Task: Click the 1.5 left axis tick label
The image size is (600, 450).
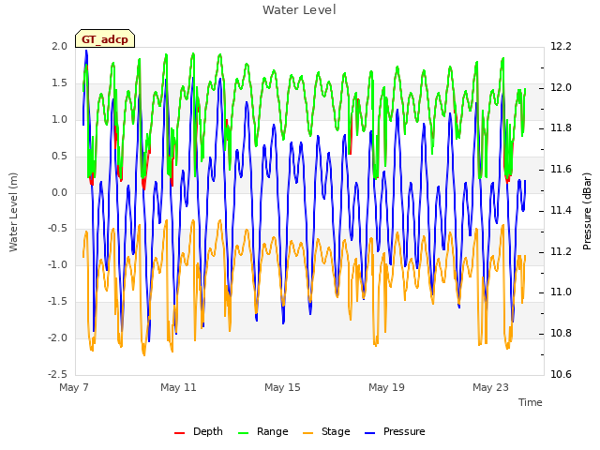Action: point(60,83)
